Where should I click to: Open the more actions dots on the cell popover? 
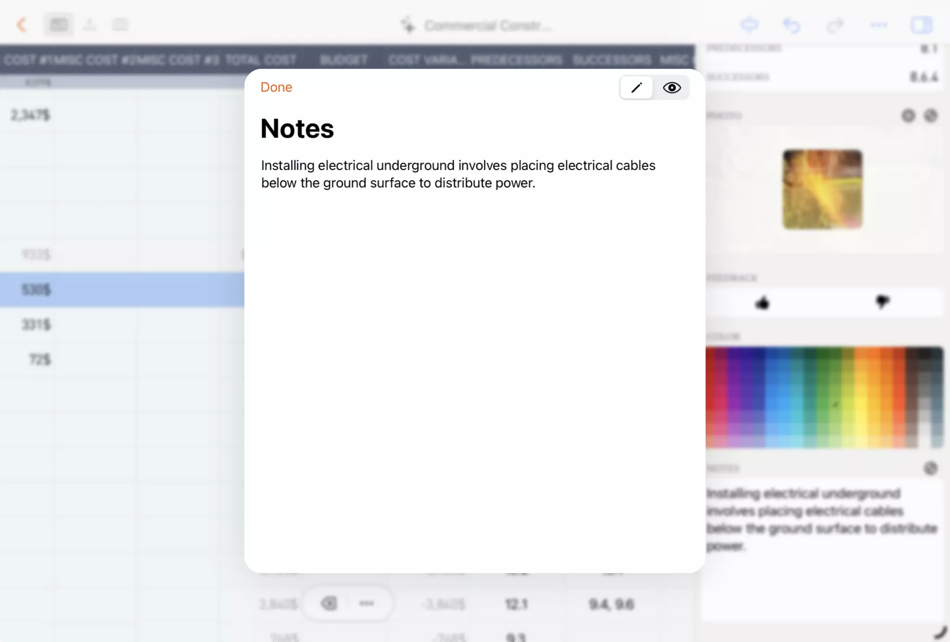click(x=366, y=603)
